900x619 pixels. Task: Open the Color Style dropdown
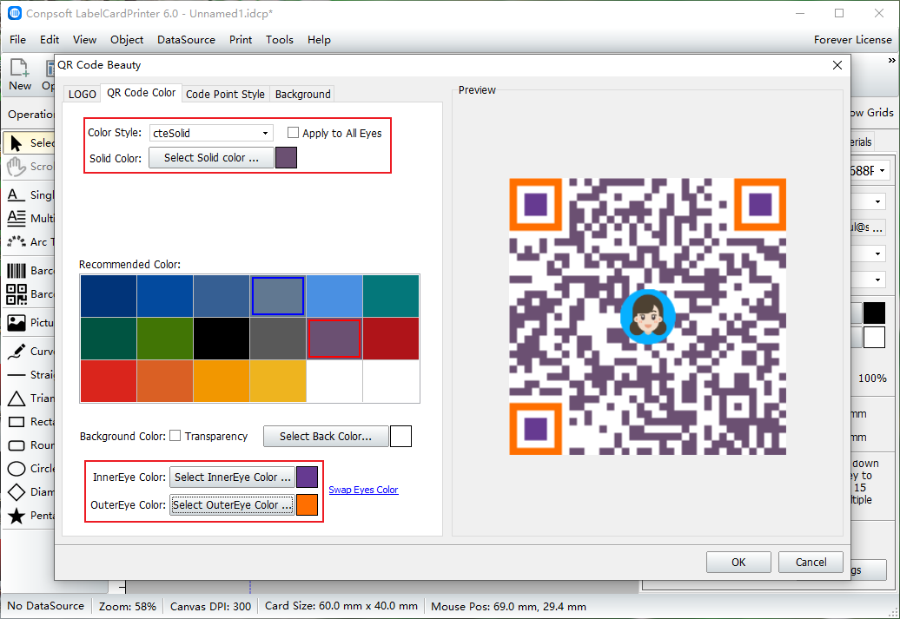point(211,133)
